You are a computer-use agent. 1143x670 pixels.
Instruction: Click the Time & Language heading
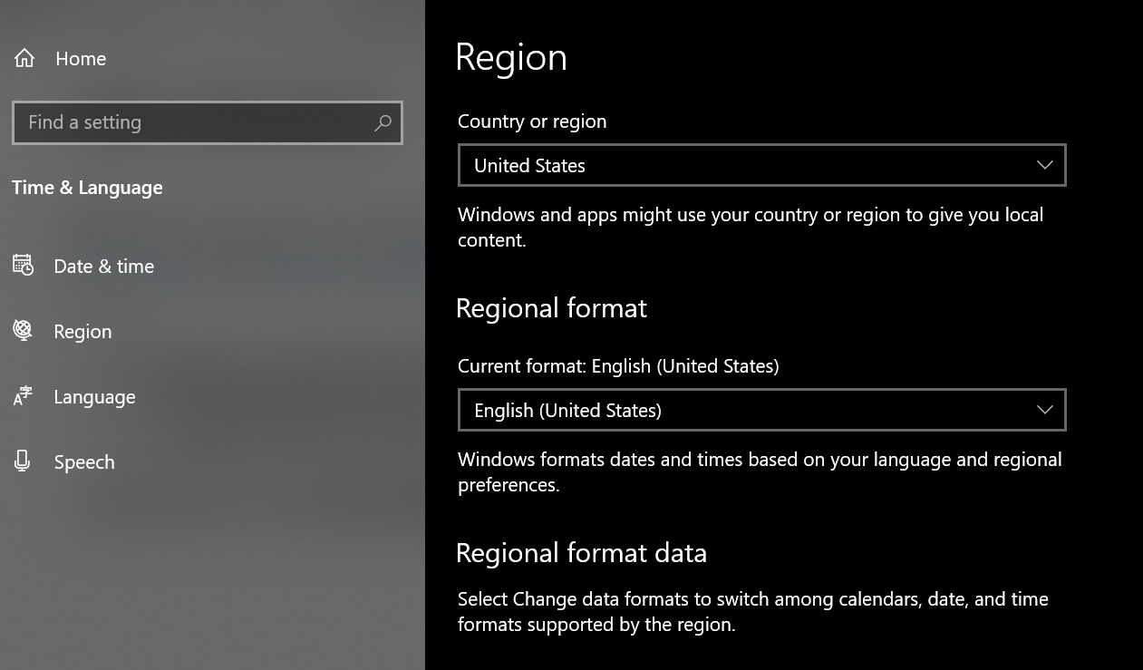click(87, 188)
